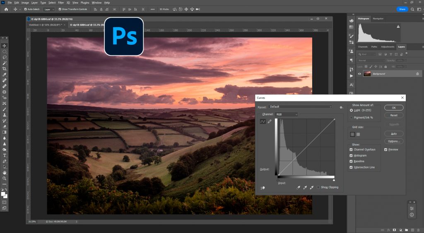The width and height of the screenshot is (424, 233).
Task: Open the Image menu
Action: click(25, 3)
